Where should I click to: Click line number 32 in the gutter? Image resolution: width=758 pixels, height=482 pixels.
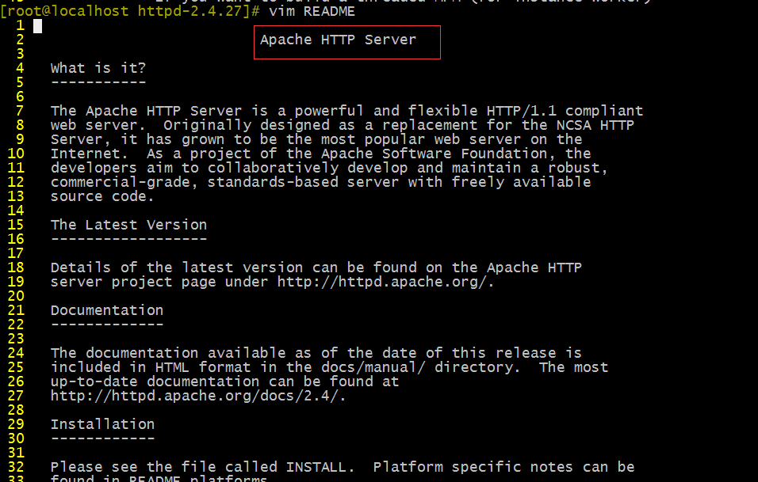[16, 466]
